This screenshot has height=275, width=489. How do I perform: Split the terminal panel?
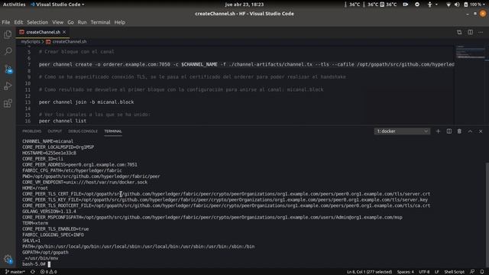click(449, 131)
